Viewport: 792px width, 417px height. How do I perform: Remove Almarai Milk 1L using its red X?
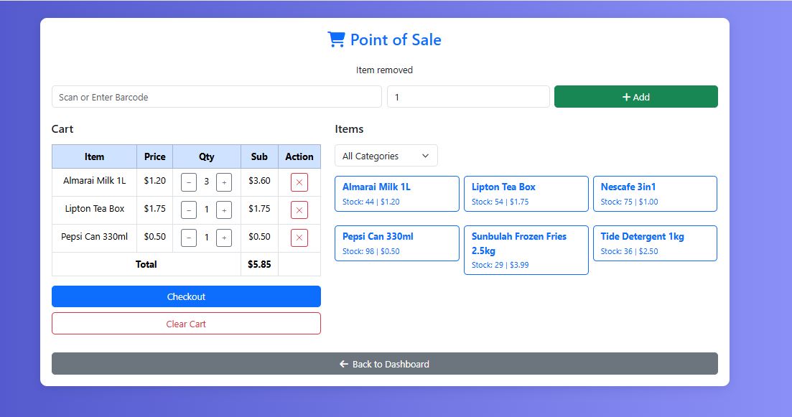(x=299, y=182)
